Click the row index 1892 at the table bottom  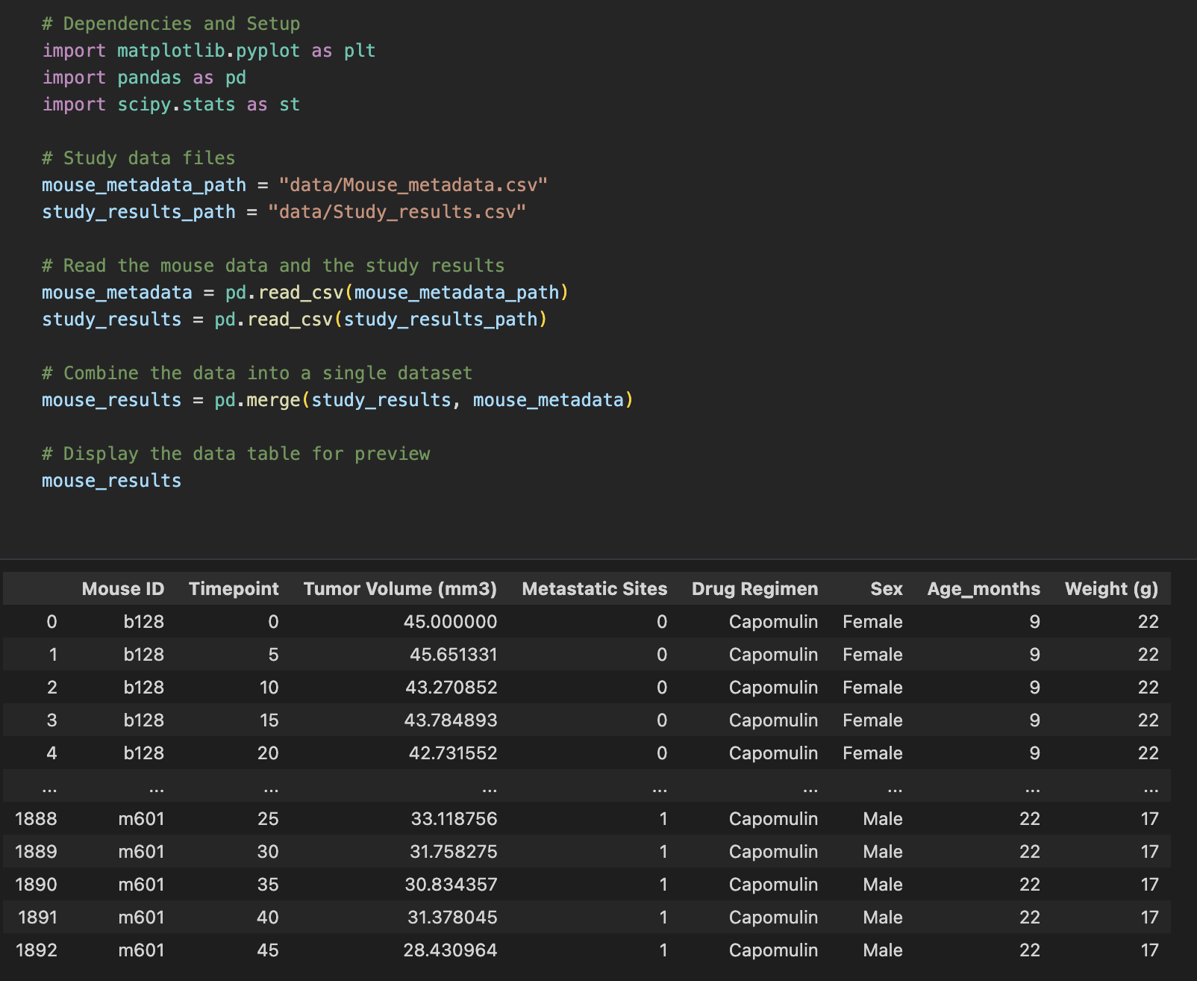pos(36,950)
